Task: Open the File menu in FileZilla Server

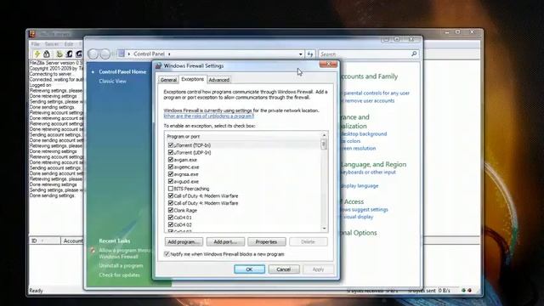Action: pos(36,44)
